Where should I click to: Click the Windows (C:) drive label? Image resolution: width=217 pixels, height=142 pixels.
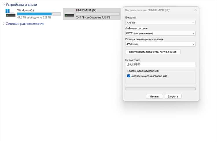tap(25, 10)
